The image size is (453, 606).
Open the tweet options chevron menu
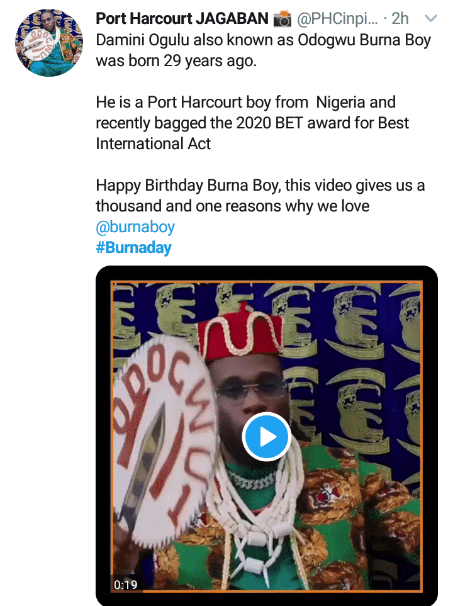click(431, 20)
